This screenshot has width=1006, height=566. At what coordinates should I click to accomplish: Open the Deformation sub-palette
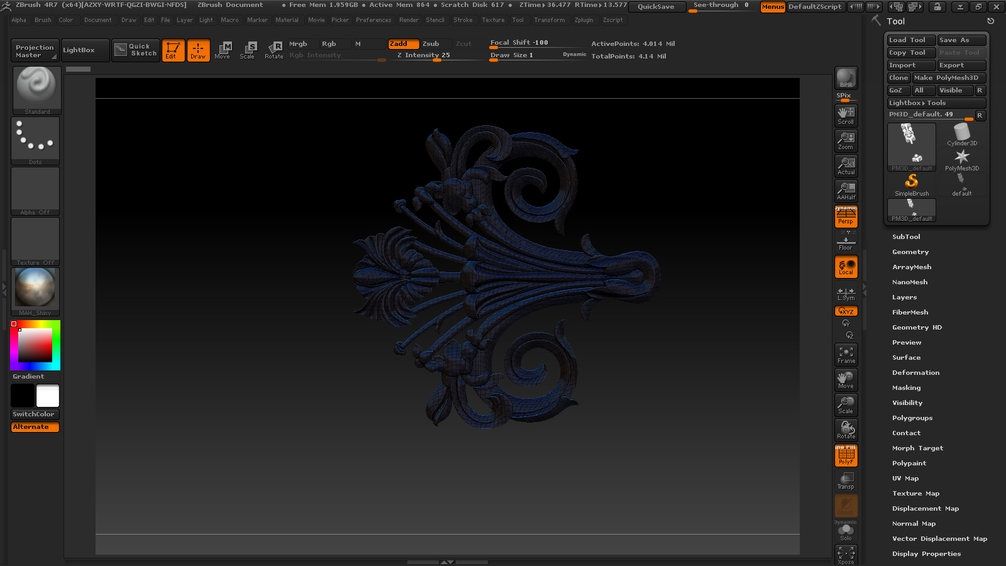tap(915, 373)
